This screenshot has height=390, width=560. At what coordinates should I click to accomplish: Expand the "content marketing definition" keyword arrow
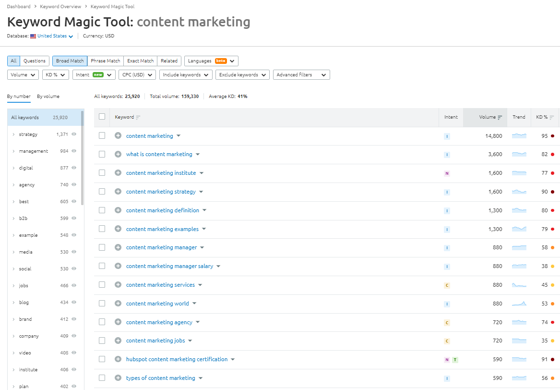point(204,210)
